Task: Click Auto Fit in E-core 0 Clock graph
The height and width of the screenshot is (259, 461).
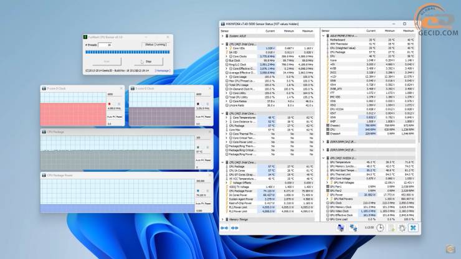Action: pyautogui.click(x=199, y=116)
